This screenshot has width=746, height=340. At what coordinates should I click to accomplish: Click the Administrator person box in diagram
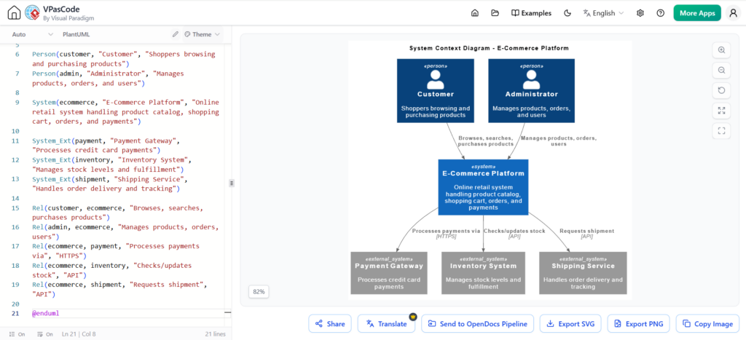(x=531, y=91)
